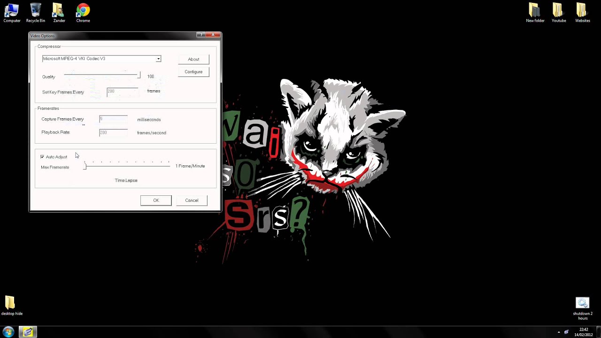
Task: Expand the Compressor codec dropdown
Action: tap(158, 59)
